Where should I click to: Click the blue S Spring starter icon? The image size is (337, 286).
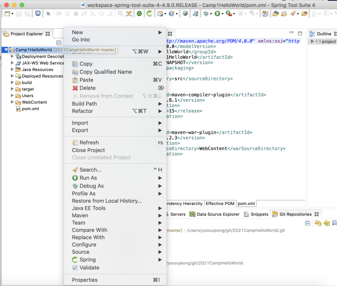point(171,14)
